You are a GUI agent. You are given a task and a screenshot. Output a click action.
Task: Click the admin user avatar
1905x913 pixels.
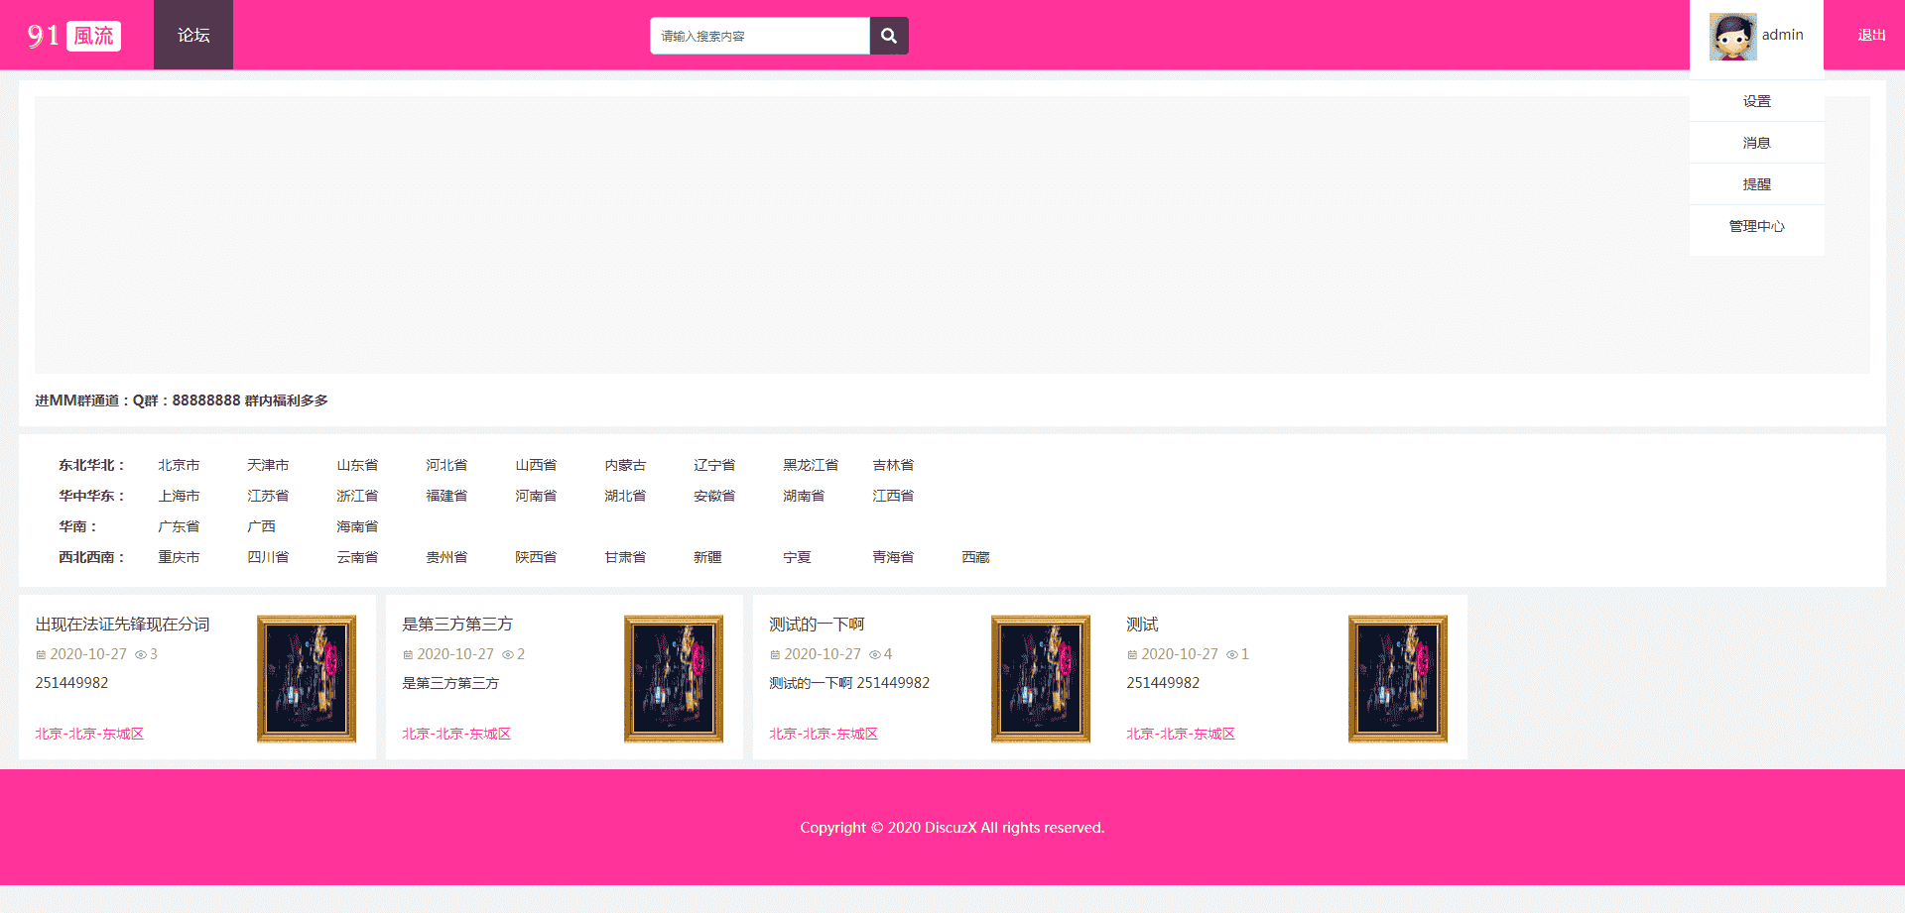click(1732, 36)
